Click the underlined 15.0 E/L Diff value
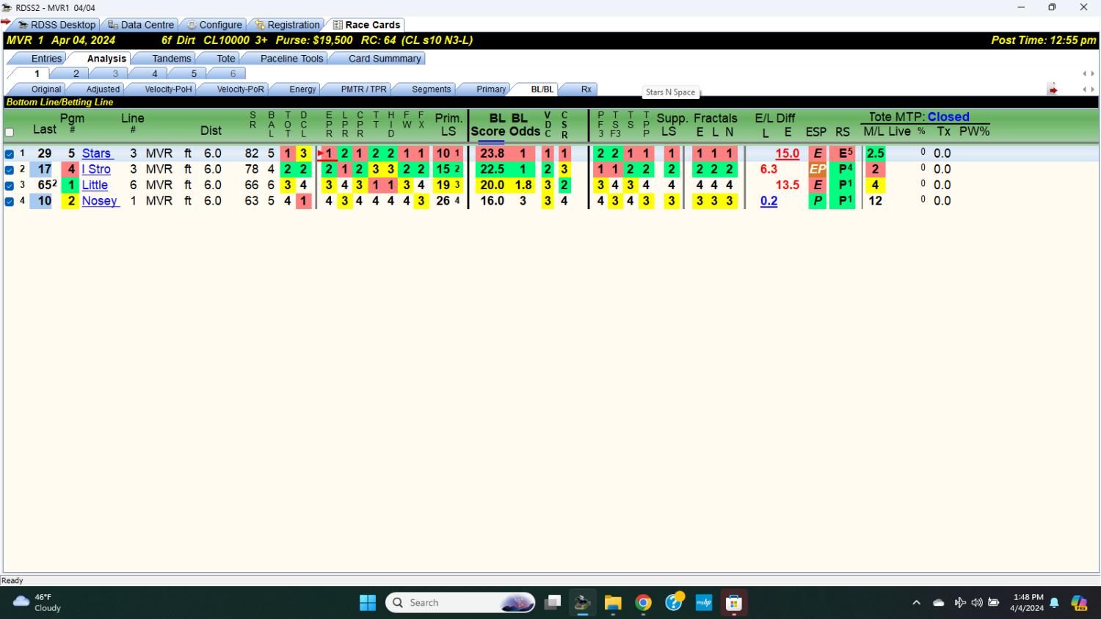This screenshot has height=619, width=1101. pos(787,153)
